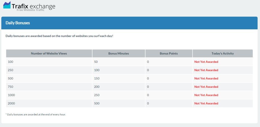
Task: Select the Today's Activity column header
Action: pyautogui.click(x=223, y=54)
